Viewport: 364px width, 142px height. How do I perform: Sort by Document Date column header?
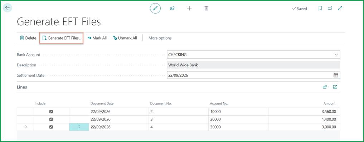(x=102, y=103)
